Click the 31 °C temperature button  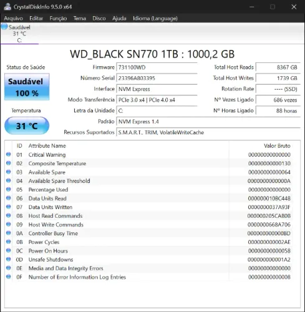click(x=27, y=125)
